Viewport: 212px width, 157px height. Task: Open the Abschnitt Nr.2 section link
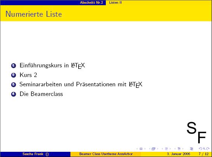[91, 3]
